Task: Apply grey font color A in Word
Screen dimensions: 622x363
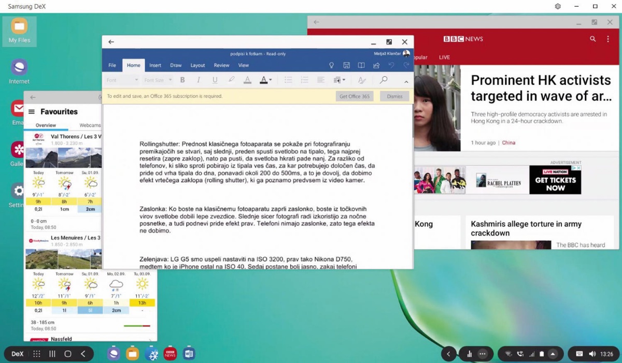Action: coord(247,80)
